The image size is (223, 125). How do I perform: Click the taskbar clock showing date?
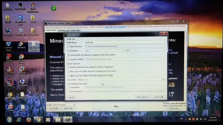213,119
